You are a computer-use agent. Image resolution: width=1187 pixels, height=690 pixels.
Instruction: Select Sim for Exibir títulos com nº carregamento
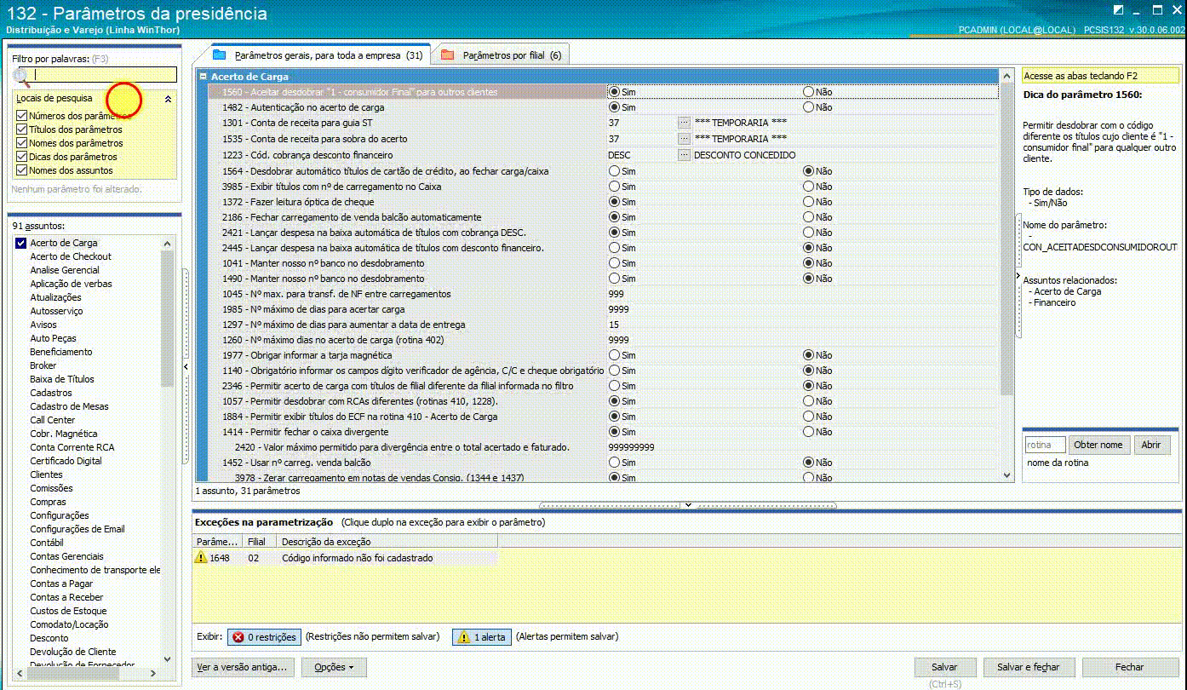click(614, 187)
